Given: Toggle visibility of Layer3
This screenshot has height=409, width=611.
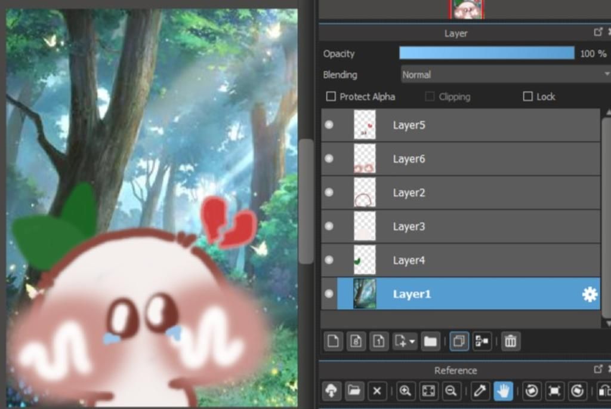Looking at the screenshot, I should point(329,226).
